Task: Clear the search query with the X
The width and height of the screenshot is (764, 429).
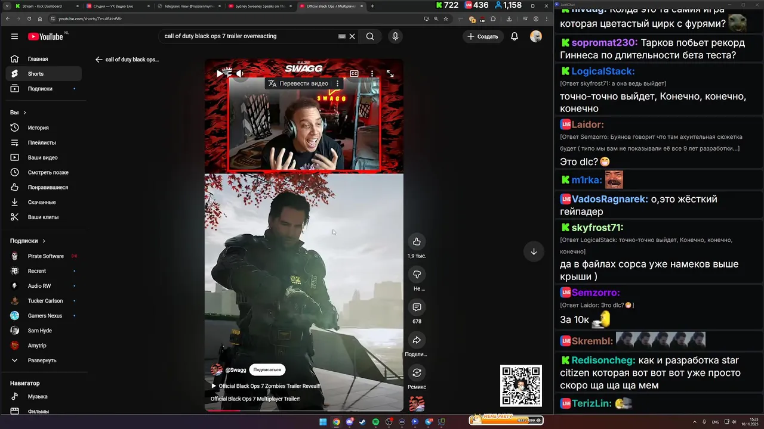Action: pos(352,36)
